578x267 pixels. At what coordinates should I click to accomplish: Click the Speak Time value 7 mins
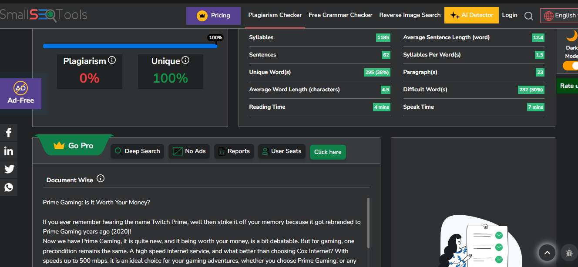(536, 107)
